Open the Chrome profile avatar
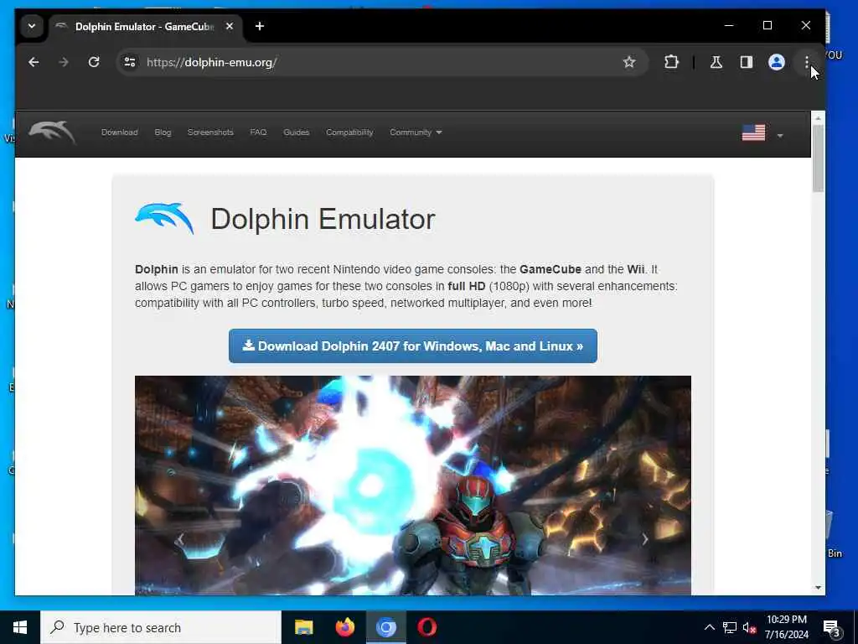 777,62
